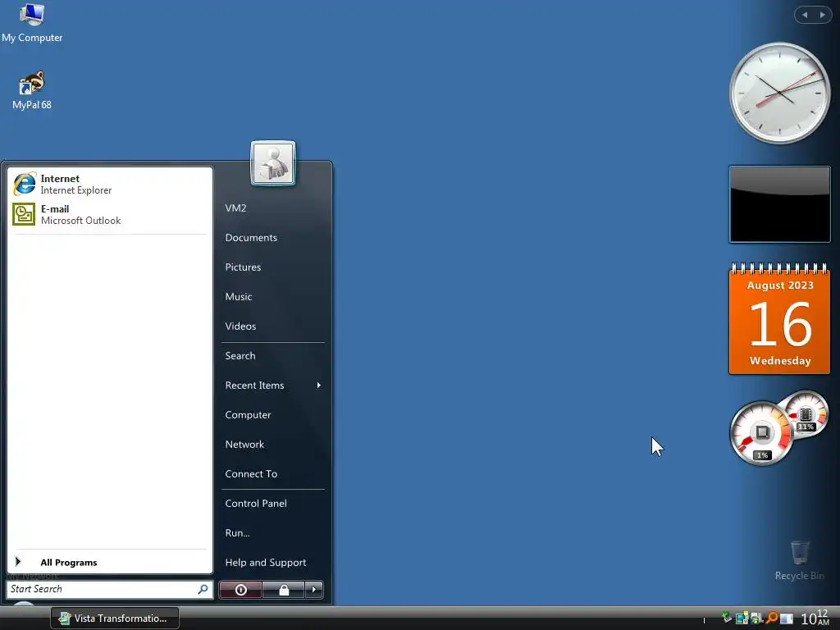This screenshot has width=840, height=630.
Task: Click the analog clock sidebar gadget
Action: (779, 94)
